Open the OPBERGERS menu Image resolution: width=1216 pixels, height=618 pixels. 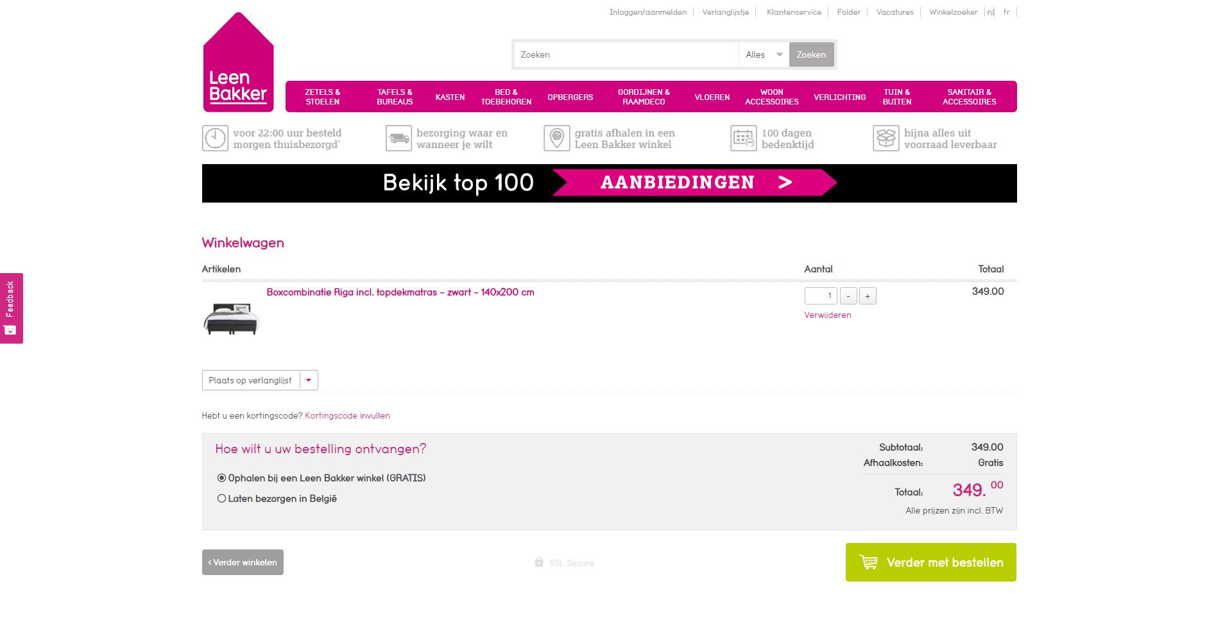[570, 97]
